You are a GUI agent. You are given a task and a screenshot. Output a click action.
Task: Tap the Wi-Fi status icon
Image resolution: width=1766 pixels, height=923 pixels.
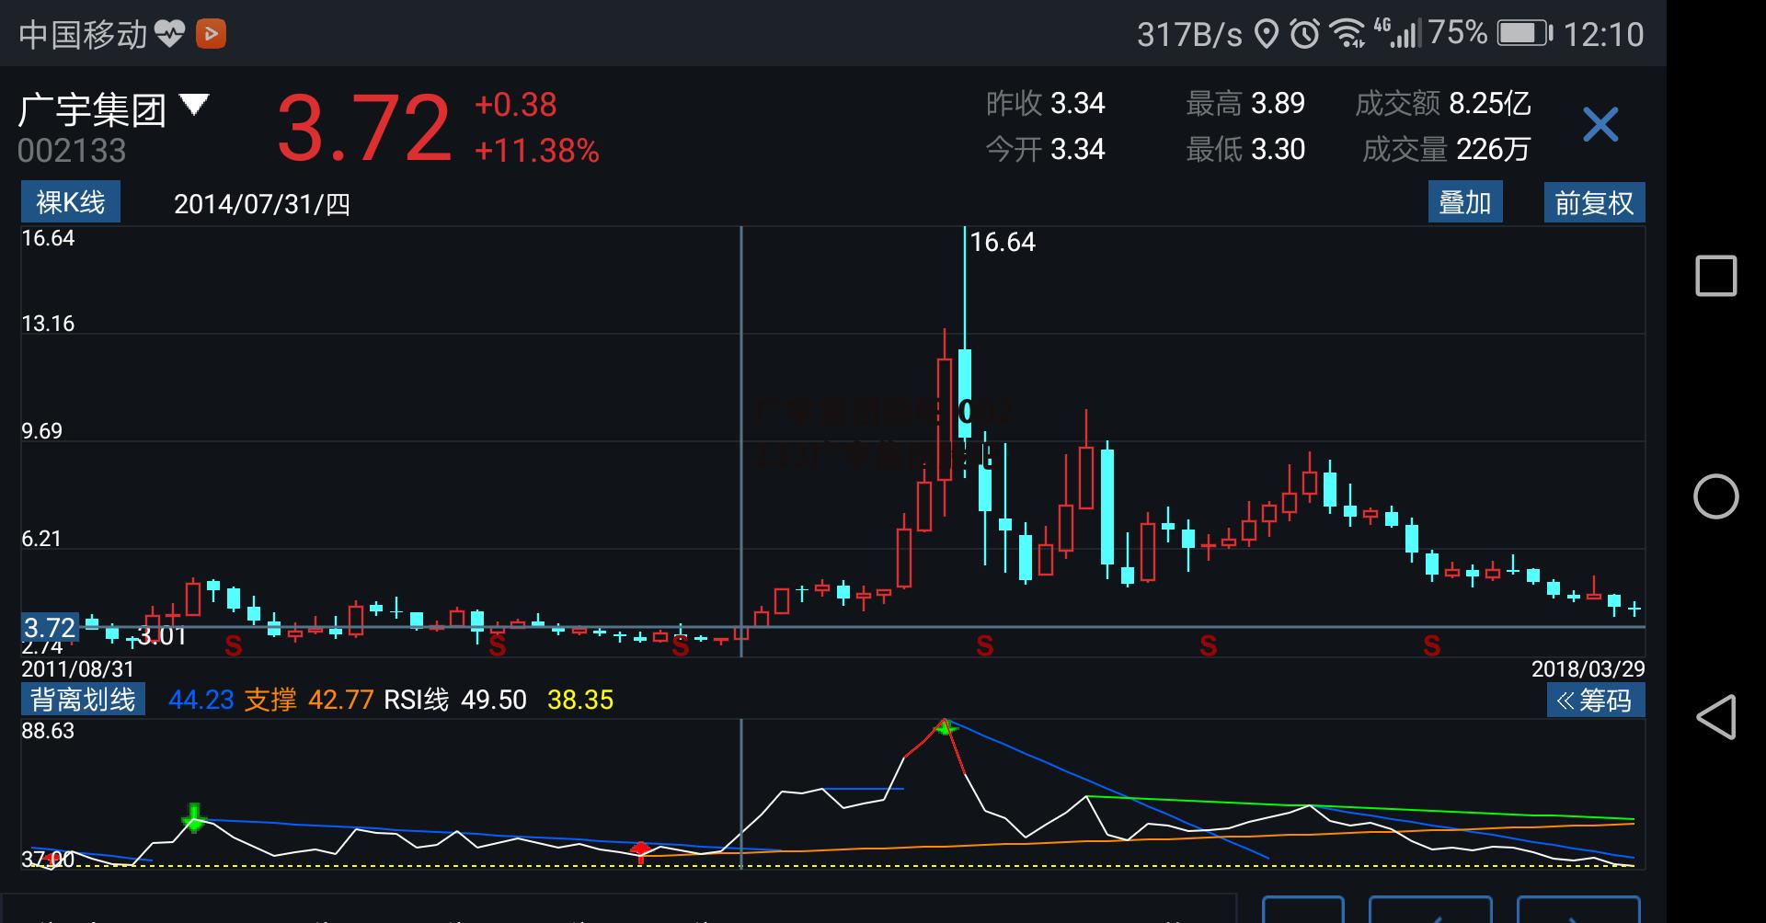point(1348,35)
